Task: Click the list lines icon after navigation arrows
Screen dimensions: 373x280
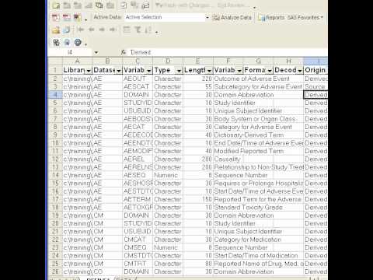Action: coord(127,30)
